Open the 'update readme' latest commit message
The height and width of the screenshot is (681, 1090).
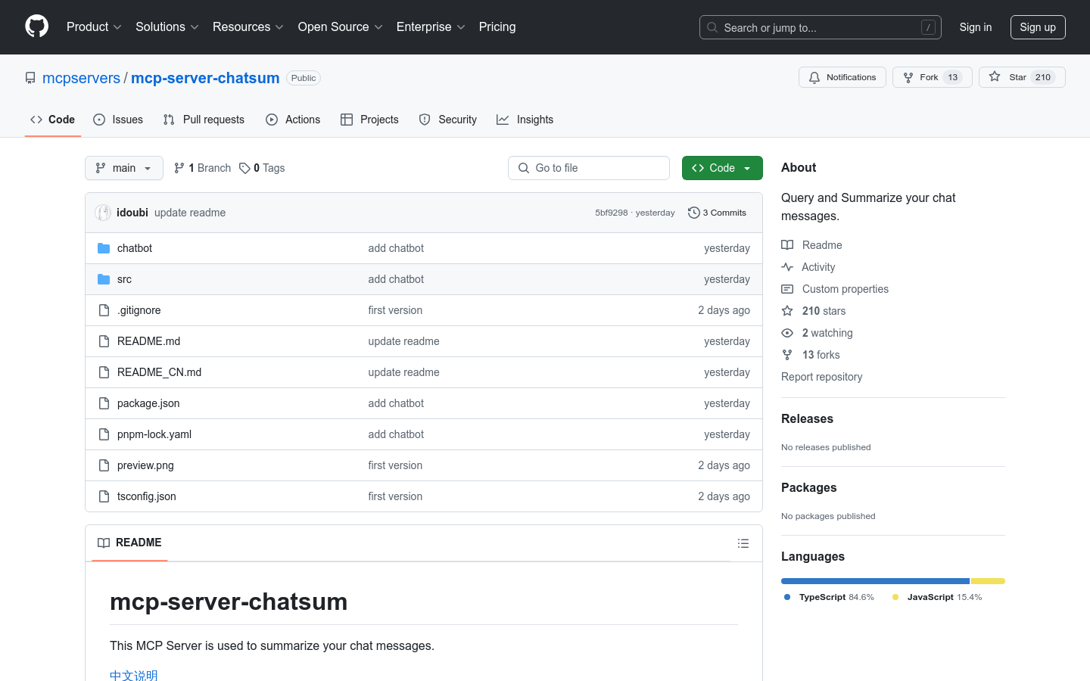pos(190,213)
